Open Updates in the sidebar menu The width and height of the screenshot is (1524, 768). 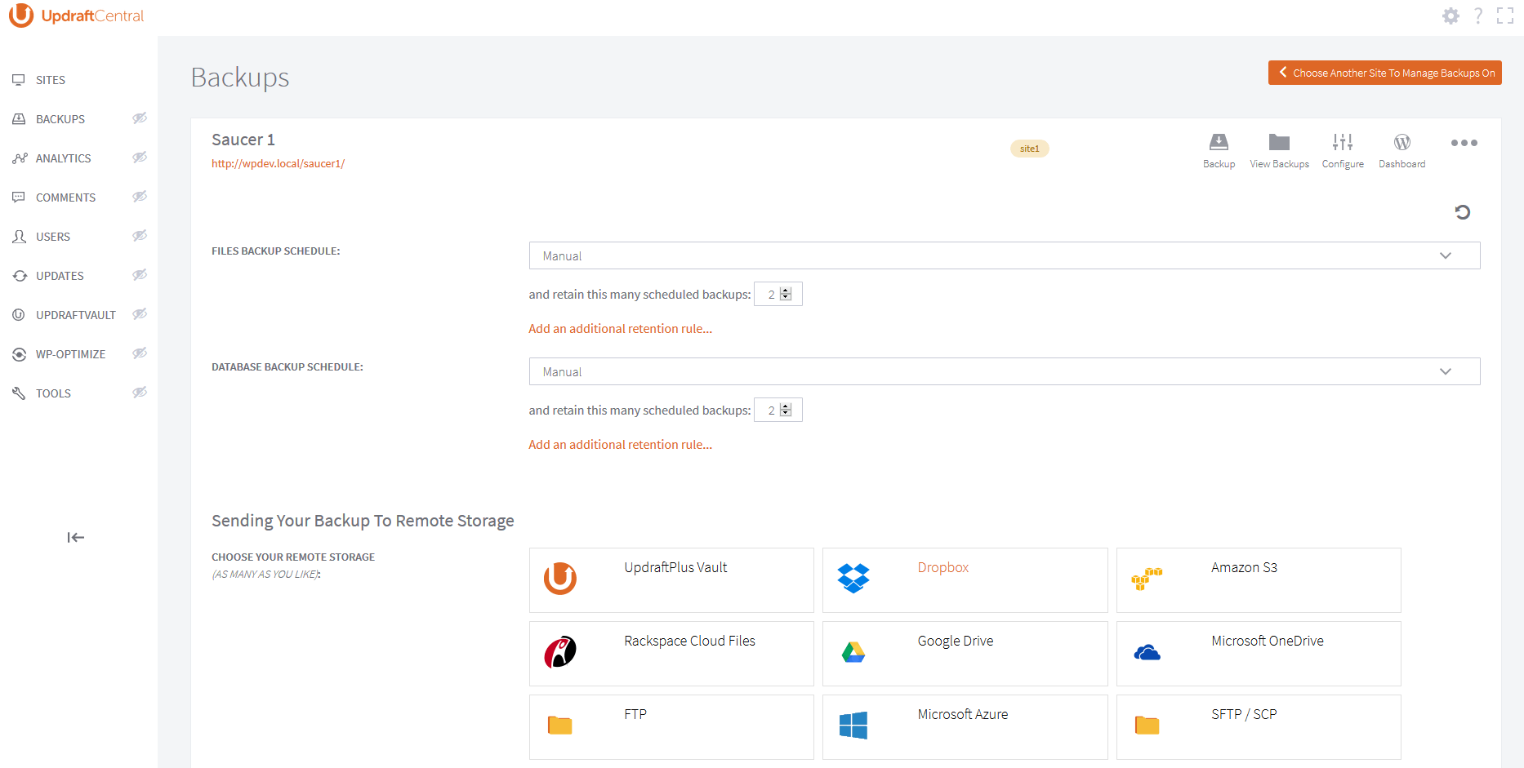(60, 276)
